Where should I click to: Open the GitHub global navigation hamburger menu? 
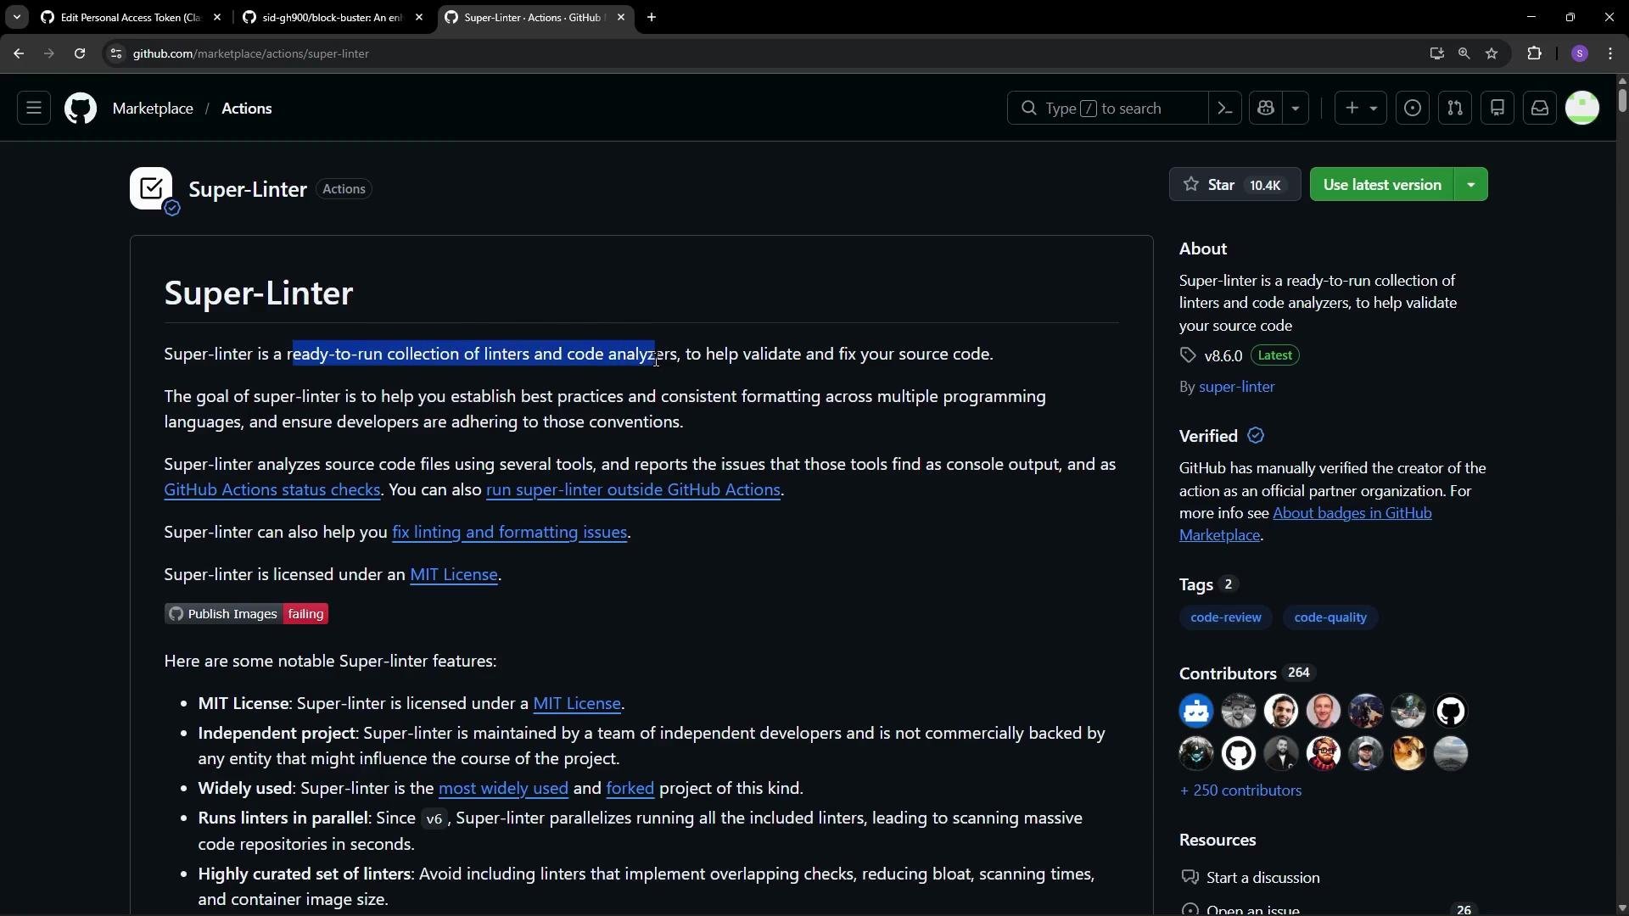(x=34, y=109)
